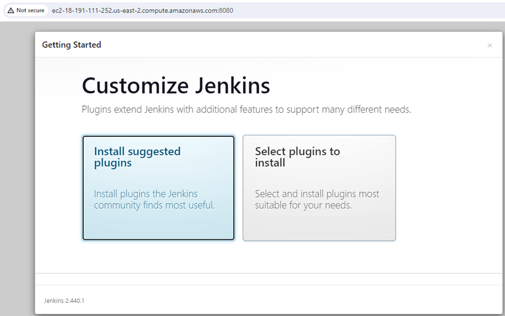Choose the Select plugins to install option

tap(319, 188)
